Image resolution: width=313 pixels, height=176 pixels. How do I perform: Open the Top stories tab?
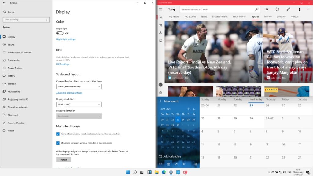(x=190, y=16)
